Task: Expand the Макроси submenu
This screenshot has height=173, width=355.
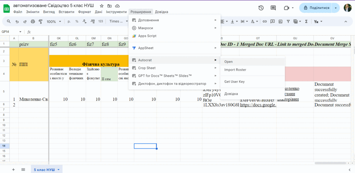Action: [x=174, y=28]
